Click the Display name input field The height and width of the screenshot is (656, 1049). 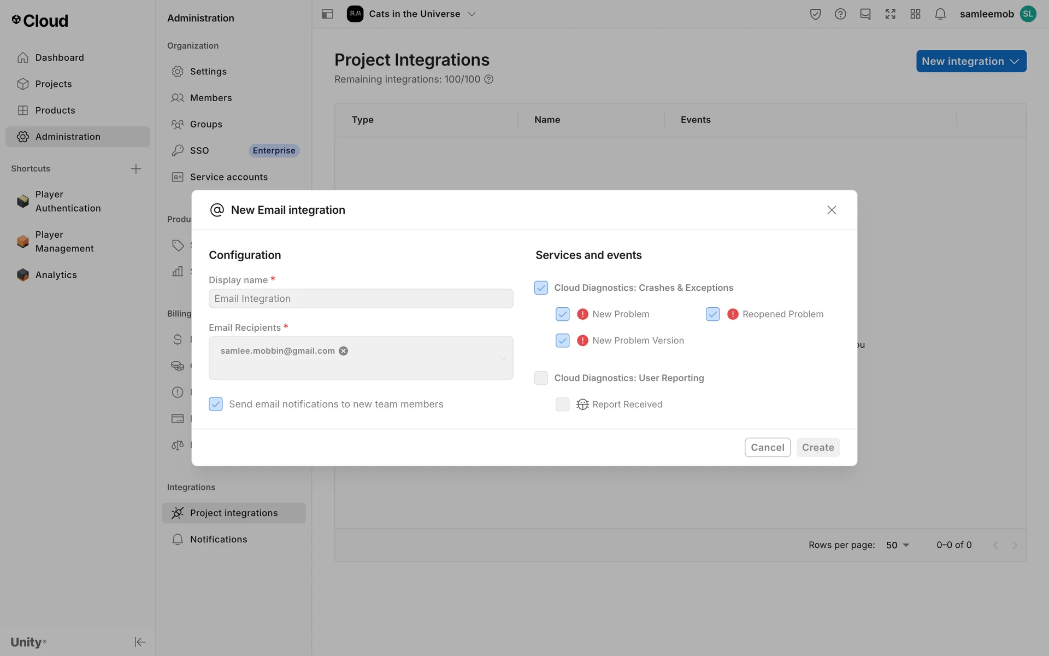(361, 299)
